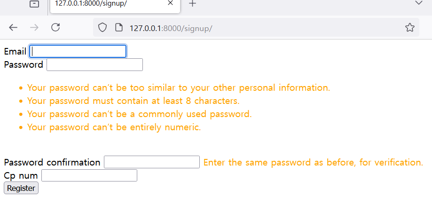Focus the address bar URL text
The width and height of the screenshot is (432, 197).
pyautogui.click(x=171, y=28)
